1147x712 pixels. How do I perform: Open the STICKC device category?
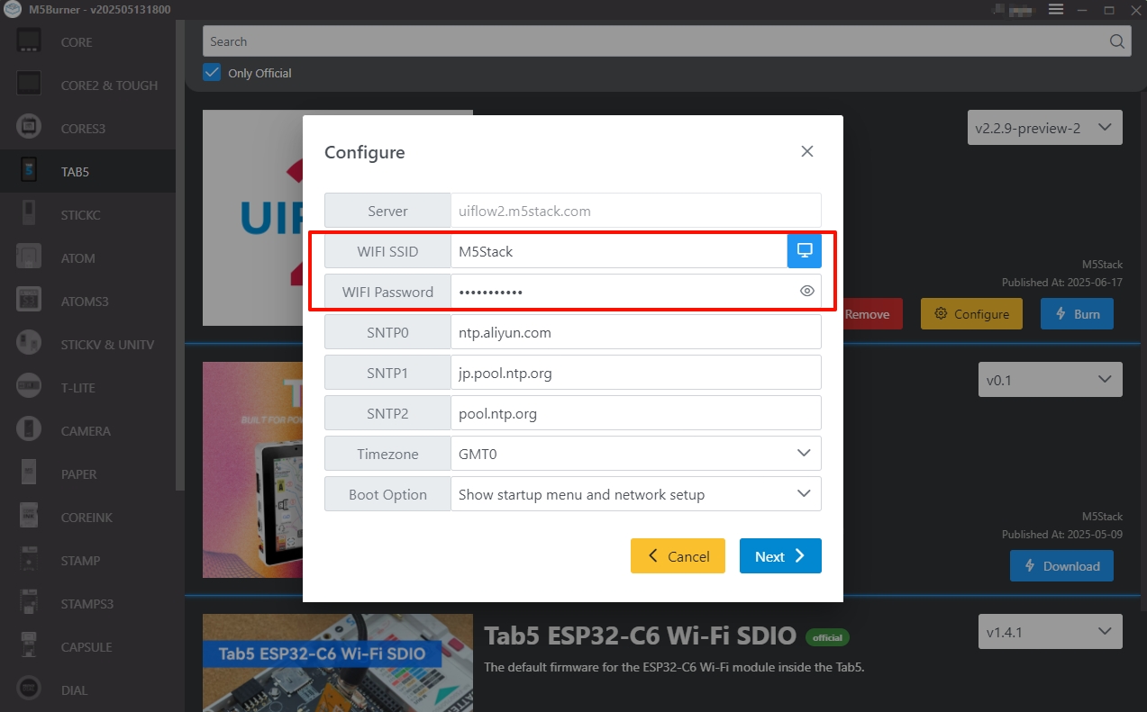pos(87,215)
